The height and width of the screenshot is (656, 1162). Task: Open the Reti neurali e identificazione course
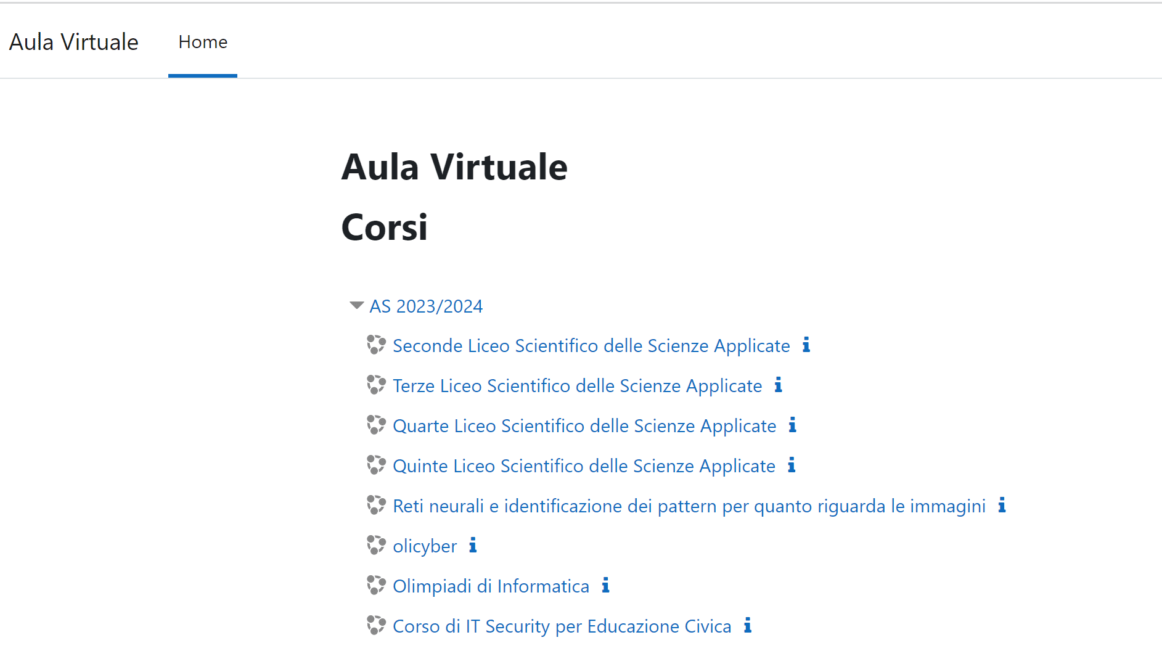click(x=689, y=506)
